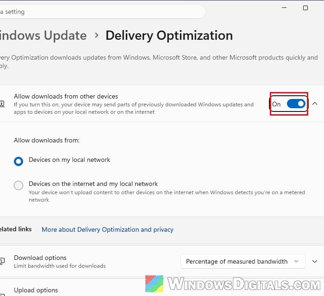Collapse the Allow downloads from other devices section
324x296 pixels.
coord(314,104)
